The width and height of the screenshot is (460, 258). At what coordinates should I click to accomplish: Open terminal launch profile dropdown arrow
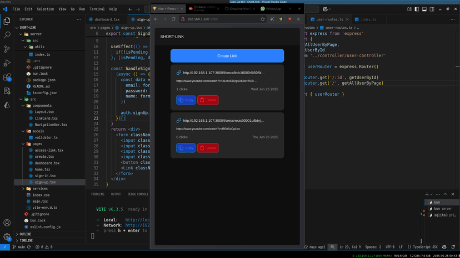[x=431, y=194]
